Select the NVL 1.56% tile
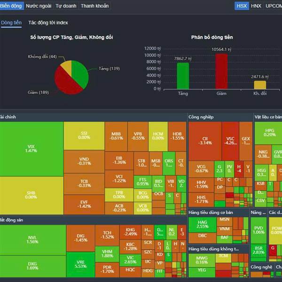The image size is (282, 282). point(33,240)
